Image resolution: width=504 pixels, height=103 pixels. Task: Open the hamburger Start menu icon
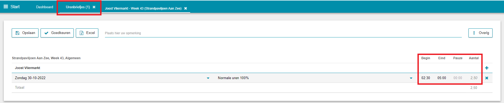6,7
